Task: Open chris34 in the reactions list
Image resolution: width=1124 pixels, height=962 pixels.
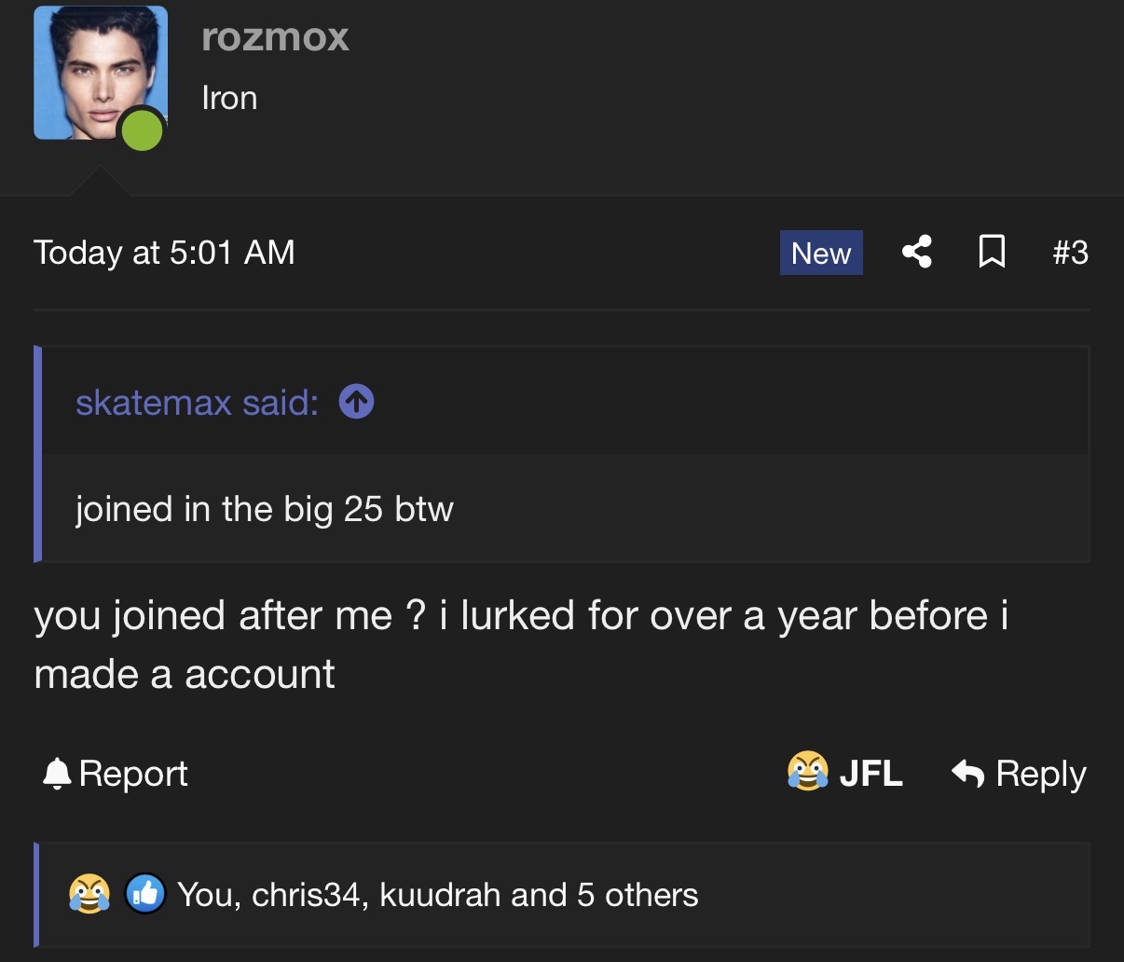Action: click(305, 895)
